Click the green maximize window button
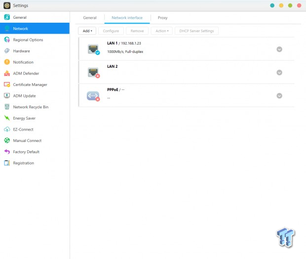306x259 pixels. 290,5
